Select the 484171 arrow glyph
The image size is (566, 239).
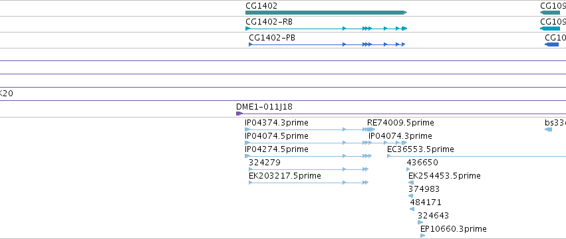coord(412,209)
